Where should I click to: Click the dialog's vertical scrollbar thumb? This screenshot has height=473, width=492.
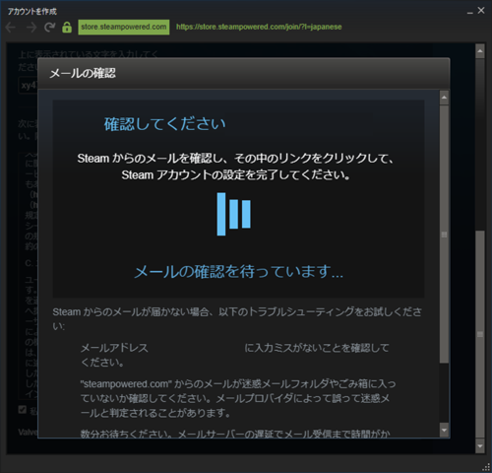444,235
